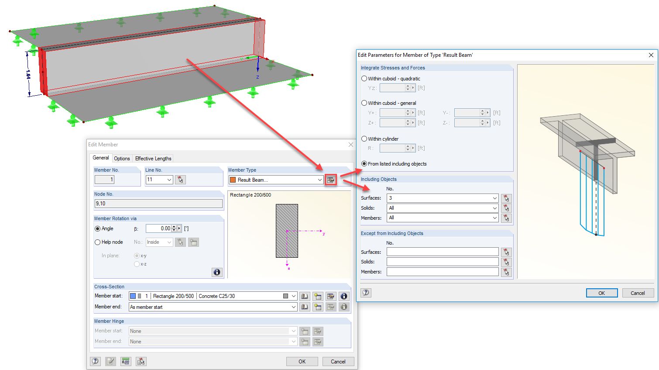Open the Options tab of Edit Member
The height and width of the screenshot is (370, 659).
point(122,158)
